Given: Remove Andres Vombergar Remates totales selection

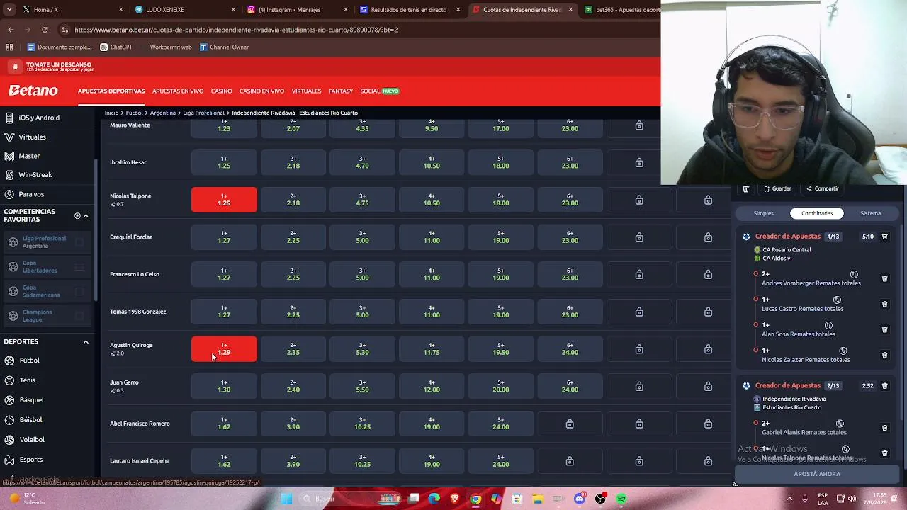Looking at the screenshot, I should click(x=884, y=278).
